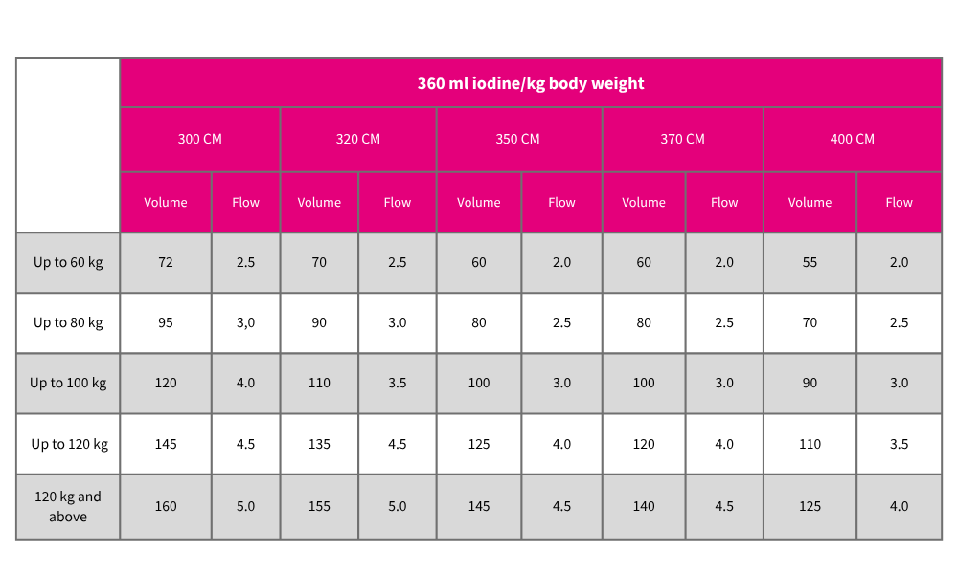Click the volume cell showing 55
The image size is (958, 574).
point(810,262)
